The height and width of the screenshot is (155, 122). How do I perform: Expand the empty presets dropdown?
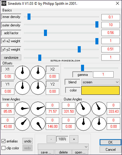click(63, 147)
